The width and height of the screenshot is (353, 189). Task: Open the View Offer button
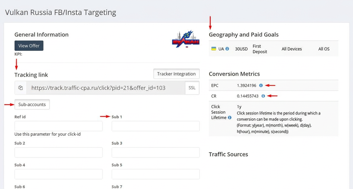(29, 46)
